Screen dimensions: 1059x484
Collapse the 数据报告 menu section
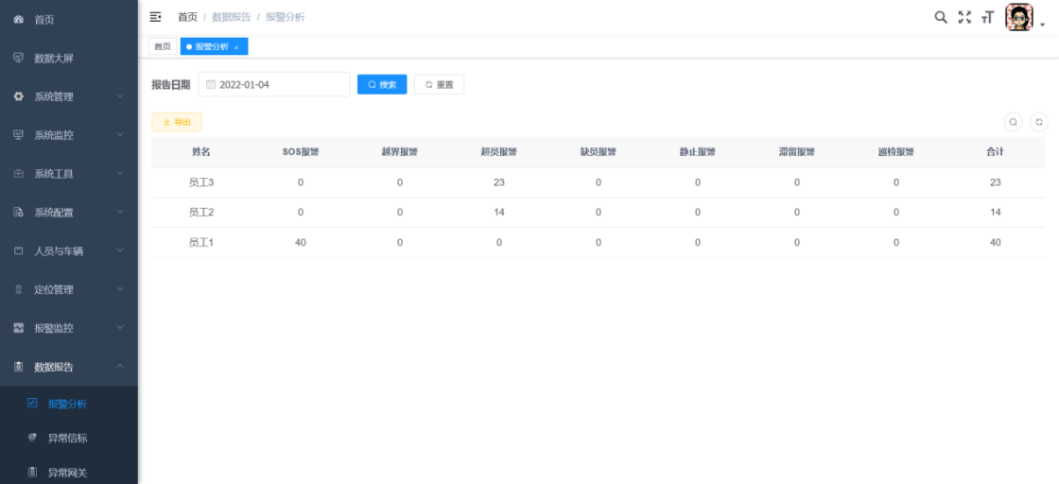click(68, 367)
